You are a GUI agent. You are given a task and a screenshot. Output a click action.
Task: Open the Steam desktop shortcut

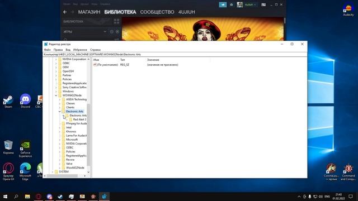tap(8, 102)
